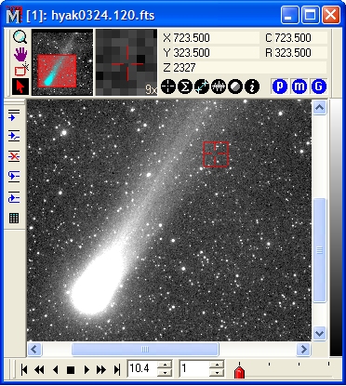Click the horizontal scrollbar right arrow
This screenshot has width=346, height=386.
(x=303, y=350)
